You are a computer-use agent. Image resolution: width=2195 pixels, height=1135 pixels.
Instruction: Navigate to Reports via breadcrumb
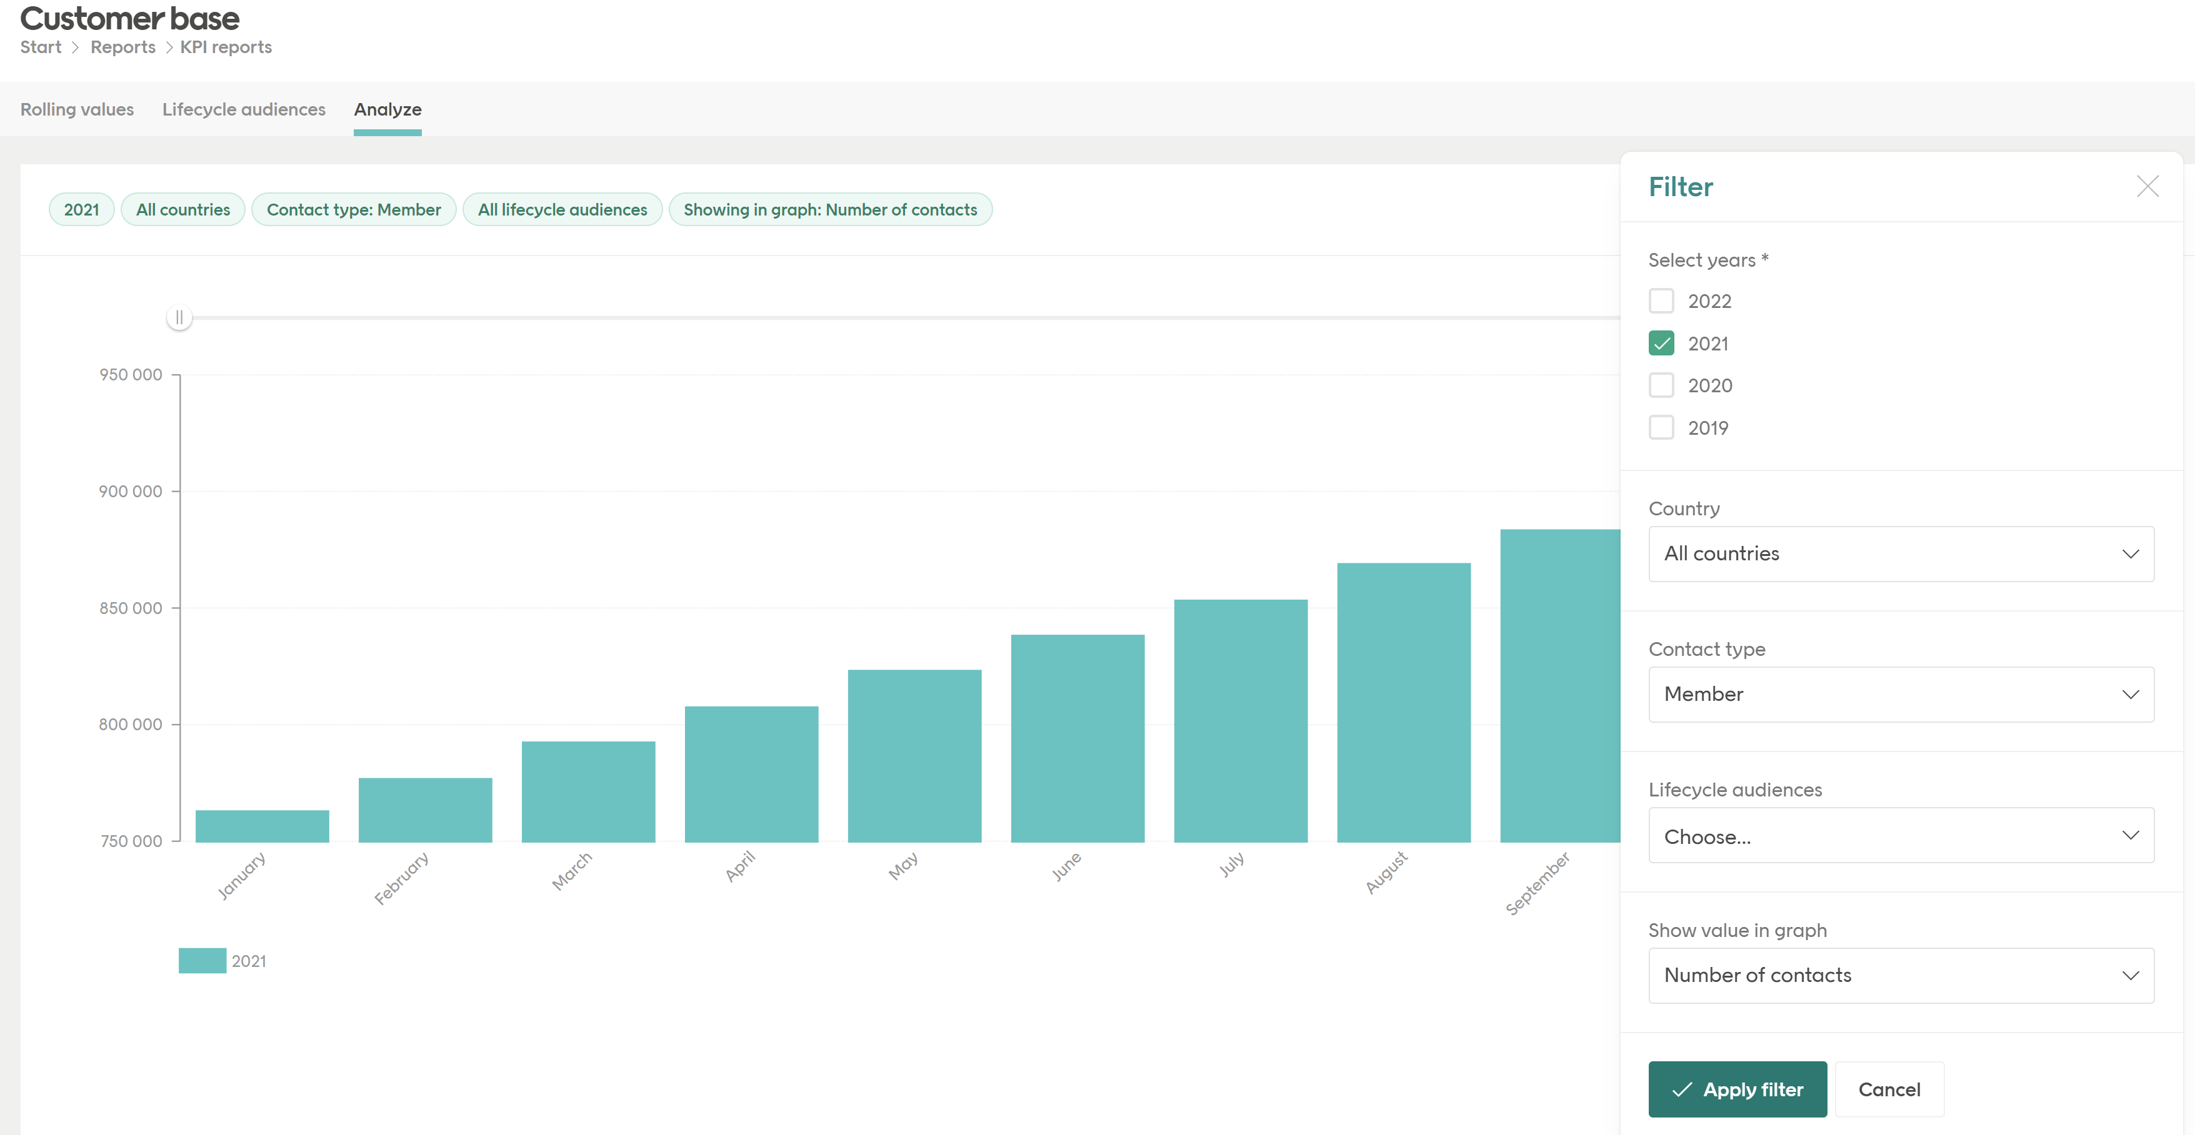coord(122,47)
